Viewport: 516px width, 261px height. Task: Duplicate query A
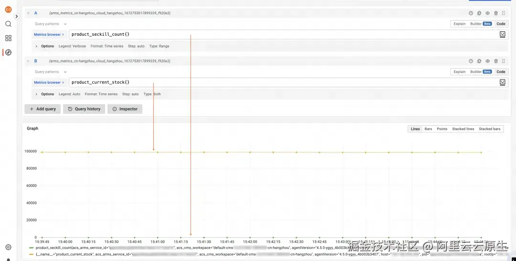pyautogui.click(x=479, y=13)
